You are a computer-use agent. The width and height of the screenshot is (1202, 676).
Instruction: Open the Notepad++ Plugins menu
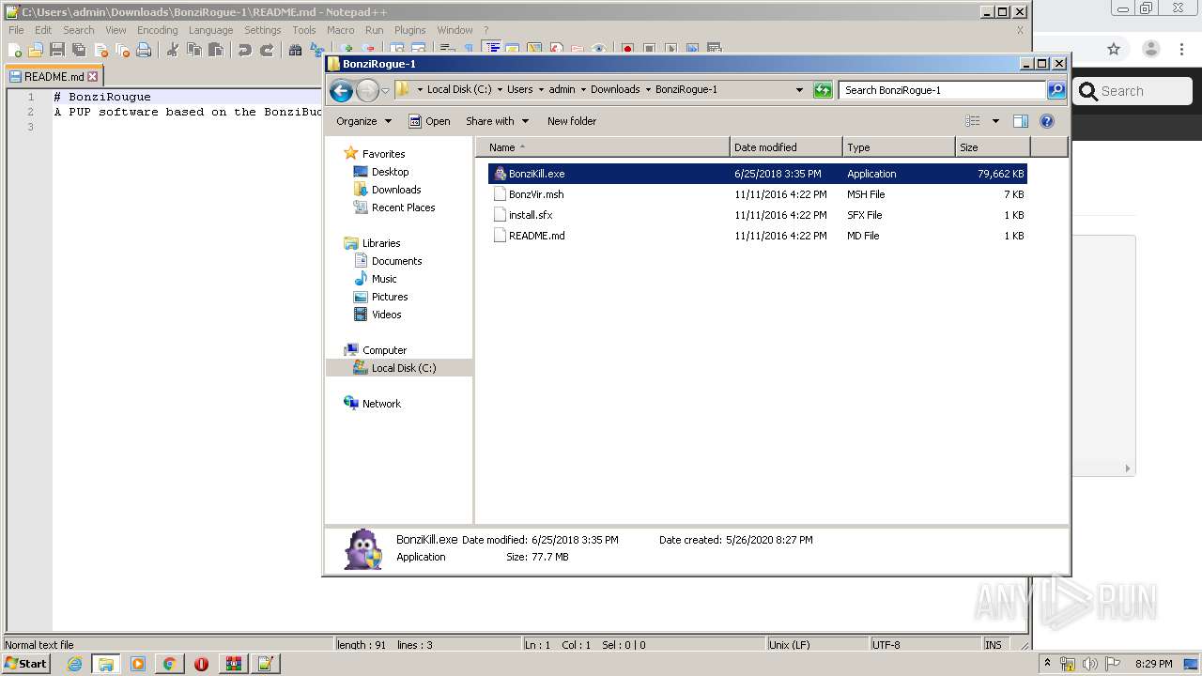tap(409, 30)
